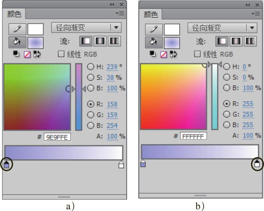Viewport: 264px width, 211px height.
Task: Click the black and white icon in right panel
Action: (153, 54)
